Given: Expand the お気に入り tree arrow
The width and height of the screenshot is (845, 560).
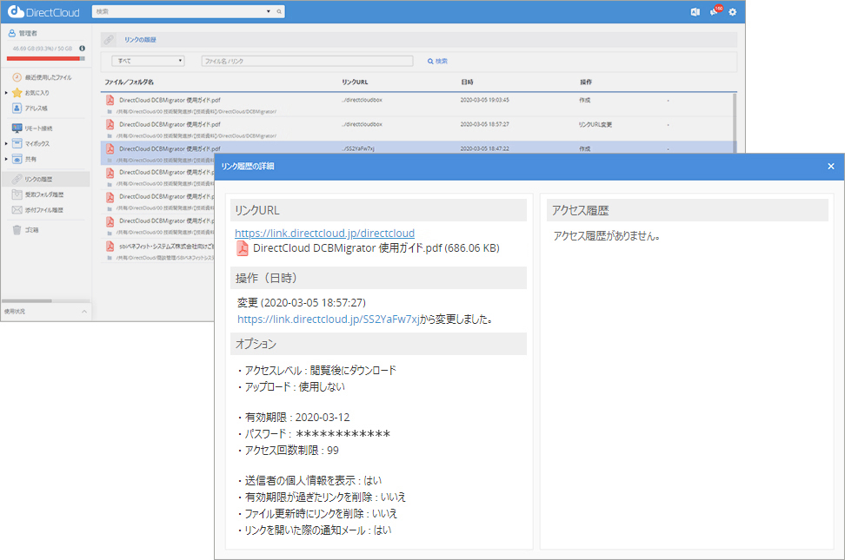Looking at the screenshot, I should pos(6,93).
